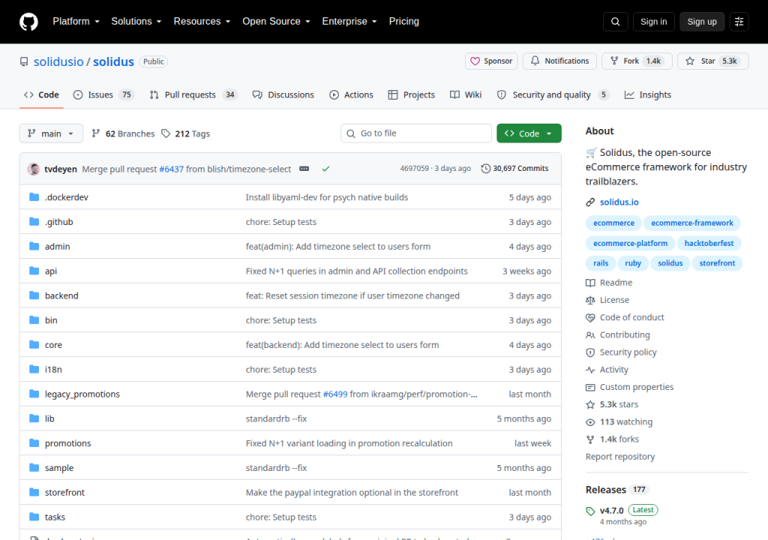Open the main branch selector dropdown
The height and width of the screenshot is (540, 768).
51,133
